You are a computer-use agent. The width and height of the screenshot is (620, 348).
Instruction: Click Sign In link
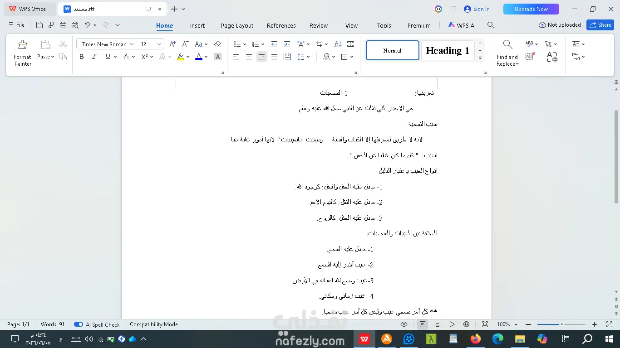coord(477,9)
